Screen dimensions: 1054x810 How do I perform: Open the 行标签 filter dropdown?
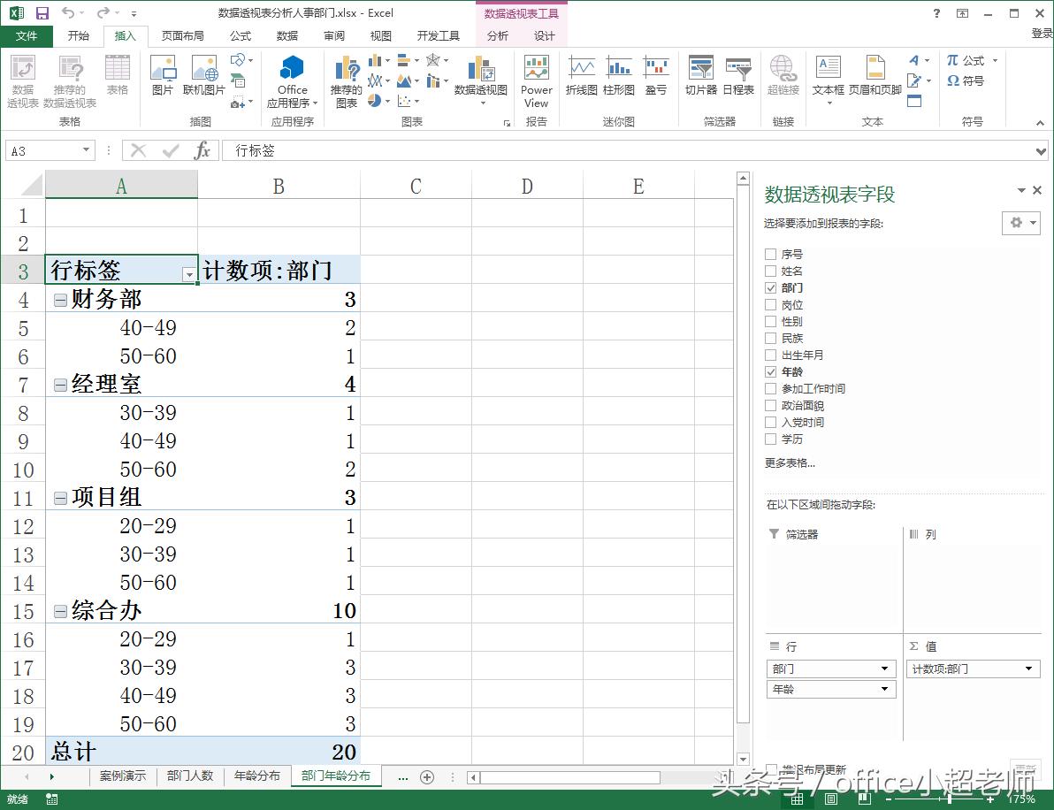tap(189, 275)
